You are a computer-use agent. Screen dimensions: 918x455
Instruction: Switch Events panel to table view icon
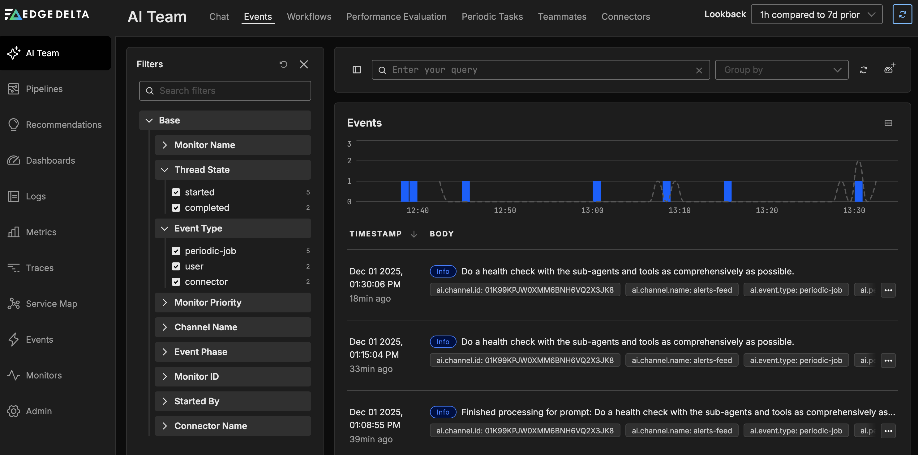(x=888, y=123)
